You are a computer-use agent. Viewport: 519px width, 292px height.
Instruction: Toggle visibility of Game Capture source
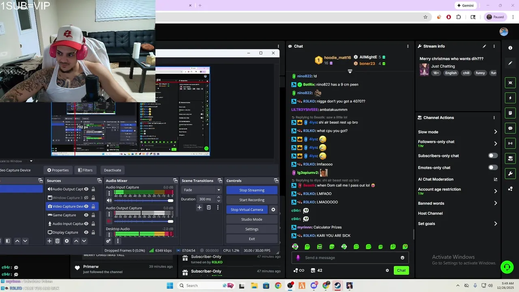[86, 215]
